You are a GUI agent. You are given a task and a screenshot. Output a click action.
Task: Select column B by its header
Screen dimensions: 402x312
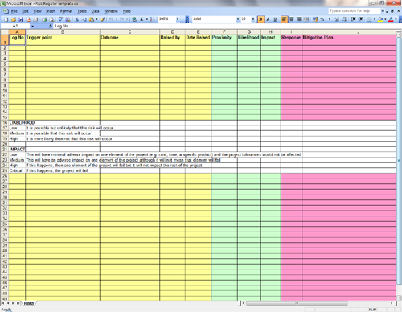tap(63, 31)
